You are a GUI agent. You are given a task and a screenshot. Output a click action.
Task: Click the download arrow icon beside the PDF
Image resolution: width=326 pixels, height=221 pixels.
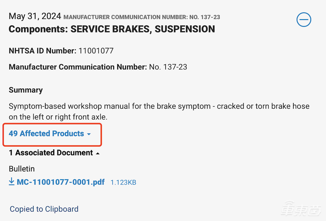[x=12, y=182]
